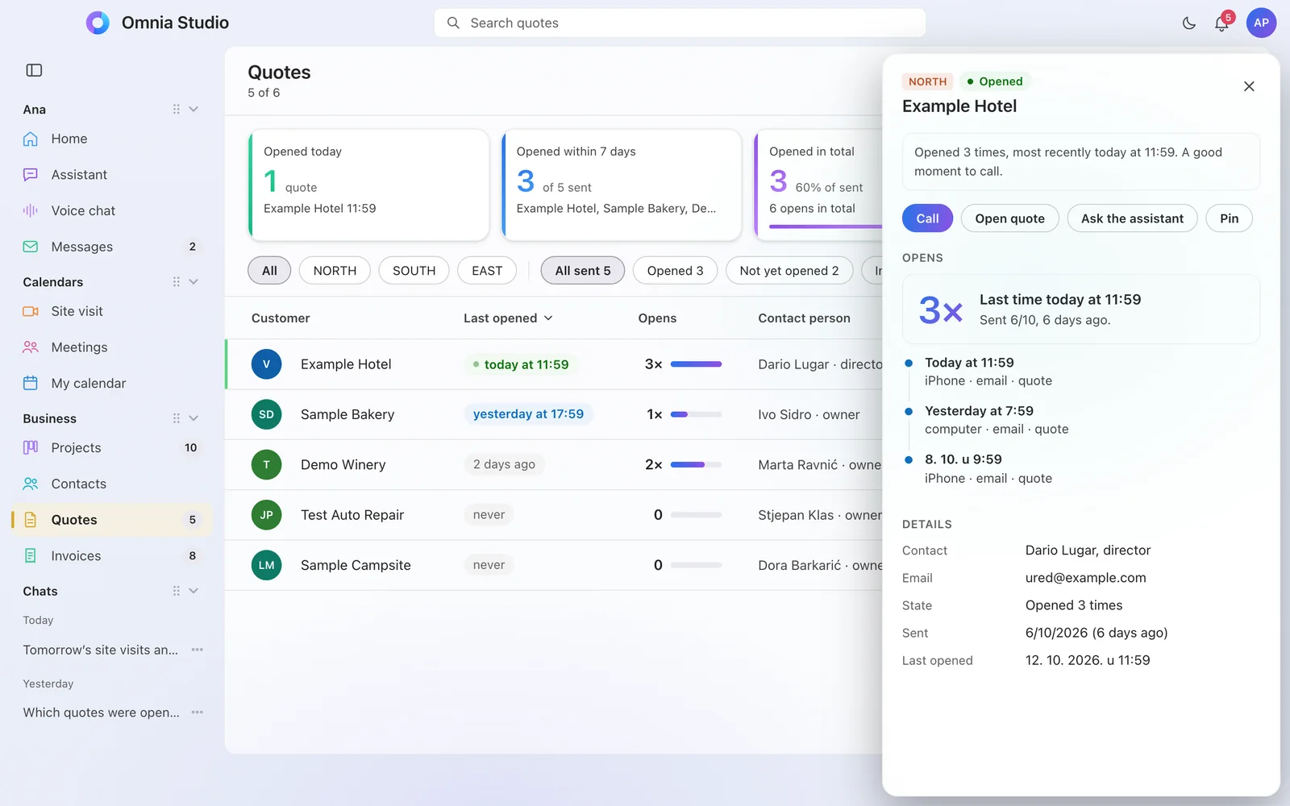The width and height of the screenshot is (1290, 806).
Task: Open the Sample Campsite row
Action: pyautogui.click(x=554, y=565)
